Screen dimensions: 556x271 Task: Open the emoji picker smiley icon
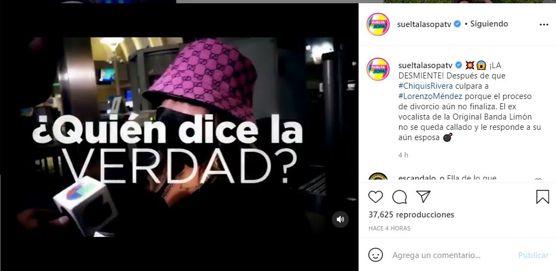click(x=375, y=255)
